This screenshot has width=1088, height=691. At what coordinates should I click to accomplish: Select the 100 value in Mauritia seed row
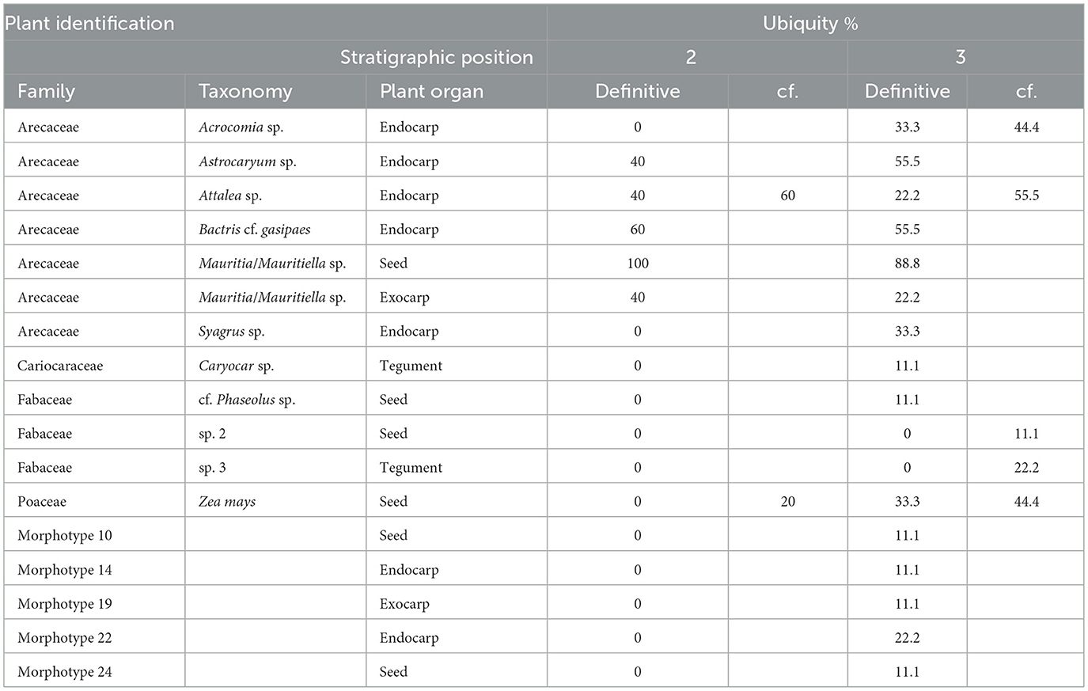pyautogui.click(x=637, y=264)
